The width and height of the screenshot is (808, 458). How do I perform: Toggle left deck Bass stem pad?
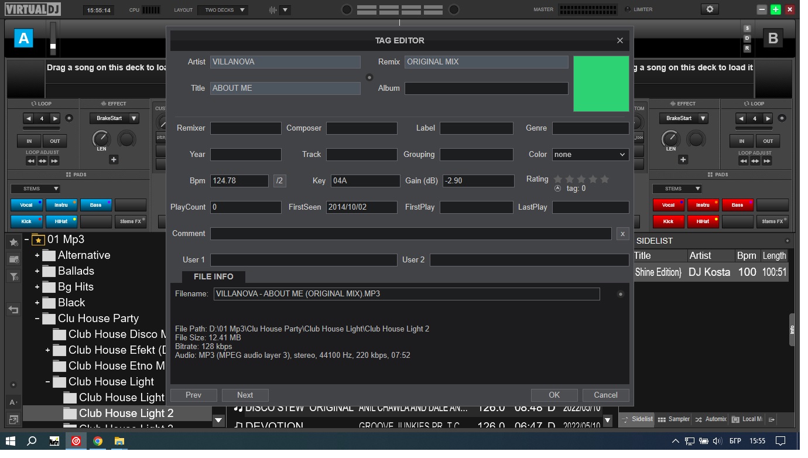pos(96,205)
